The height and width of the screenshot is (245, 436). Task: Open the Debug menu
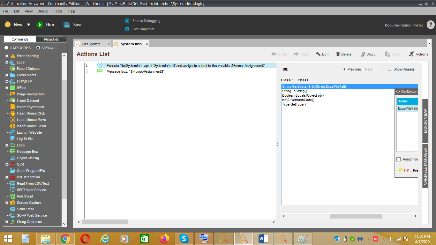42,11
